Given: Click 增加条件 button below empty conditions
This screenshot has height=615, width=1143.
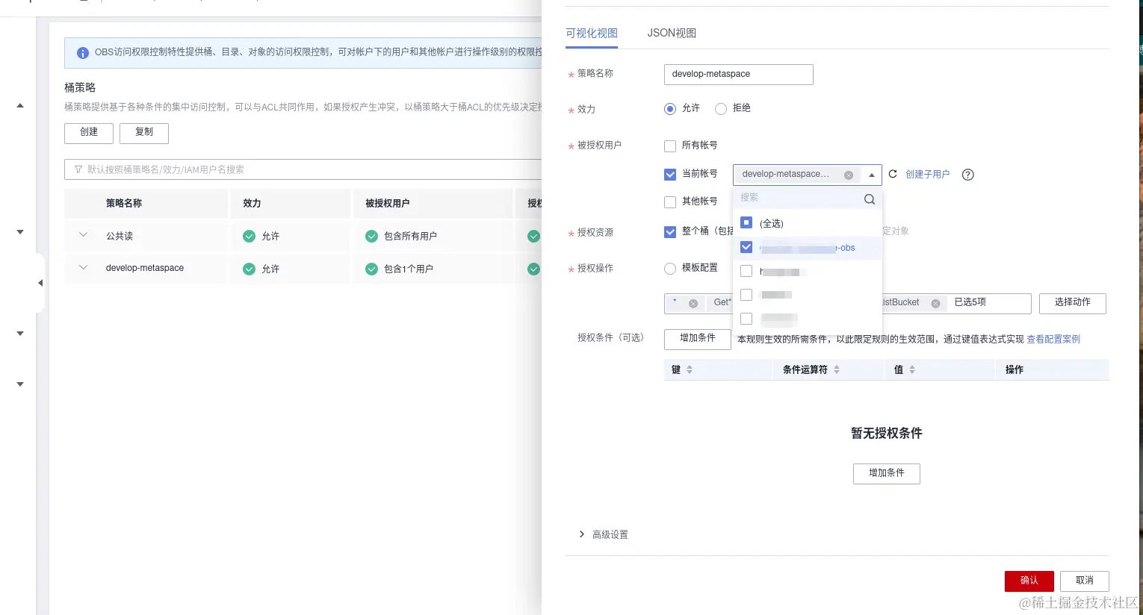Looking at the screenshot, I should 887,474.
